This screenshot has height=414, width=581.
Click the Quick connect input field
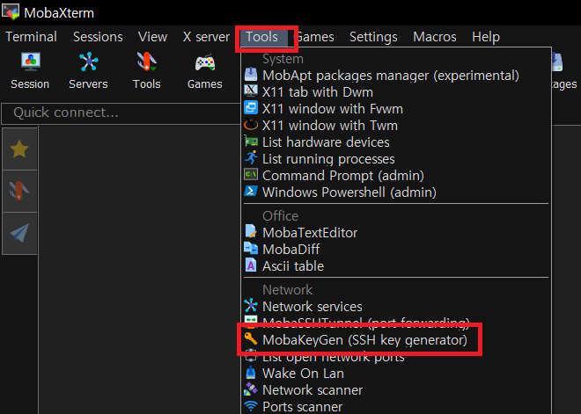pyautogui.click(x=121, y=113)
